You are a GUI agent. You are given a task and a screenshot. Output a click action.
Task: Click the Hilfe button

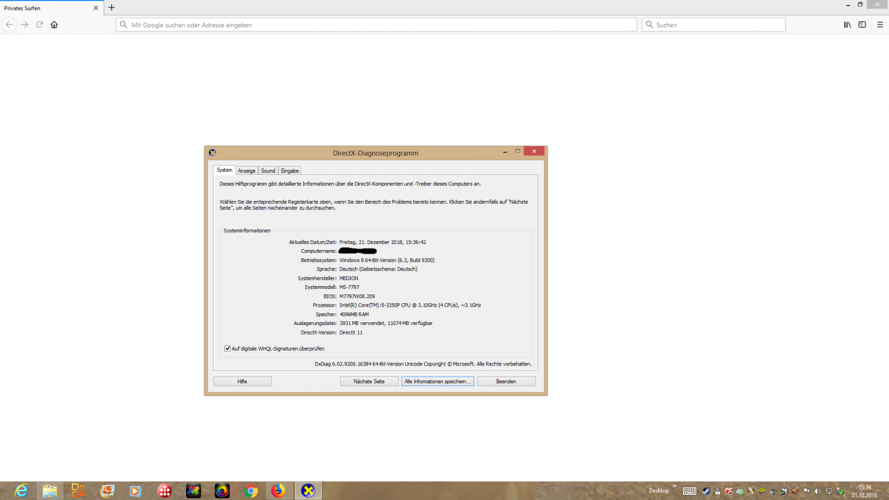click(242, 381)
